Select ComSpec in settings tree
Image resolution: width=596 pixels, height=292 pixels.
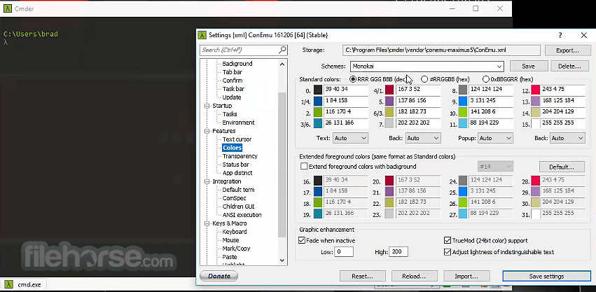(234, 198)
